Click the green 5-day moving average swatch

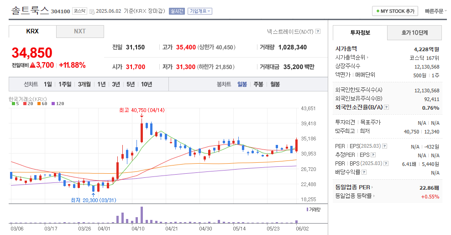pyautogui.click(x=13, y=104)
